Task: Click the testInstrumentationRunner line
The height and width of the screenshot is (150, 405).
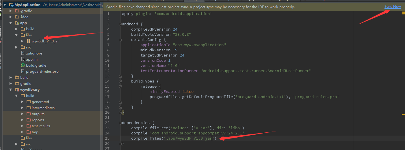Action: pos(226,71)
